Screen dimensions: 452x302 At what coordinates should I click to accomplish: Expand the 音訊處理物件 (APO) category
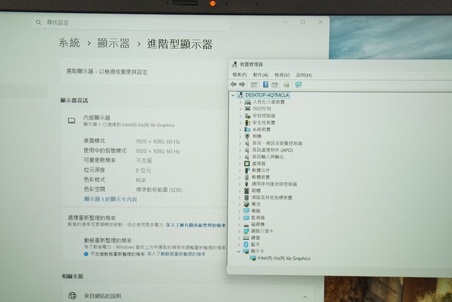[x=240, y=150]
